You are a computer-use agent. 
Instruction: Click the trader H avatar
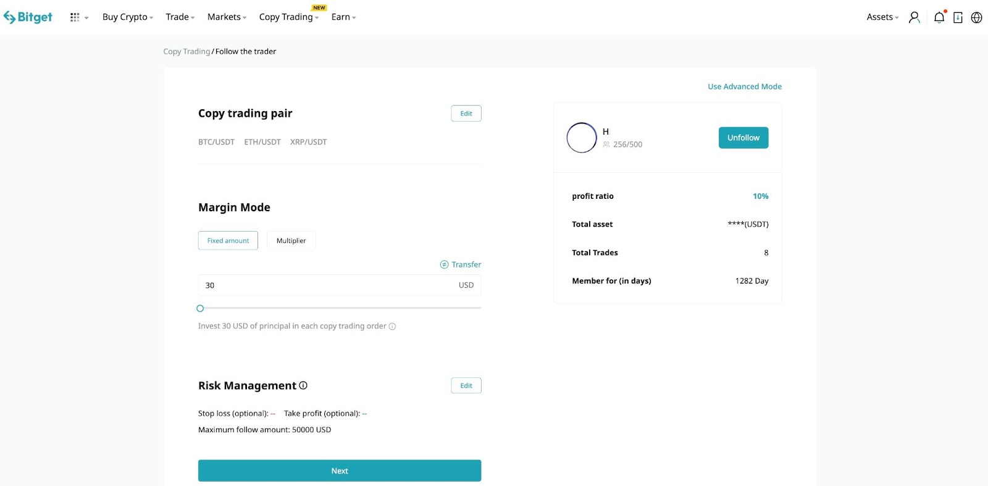point(582,138)
